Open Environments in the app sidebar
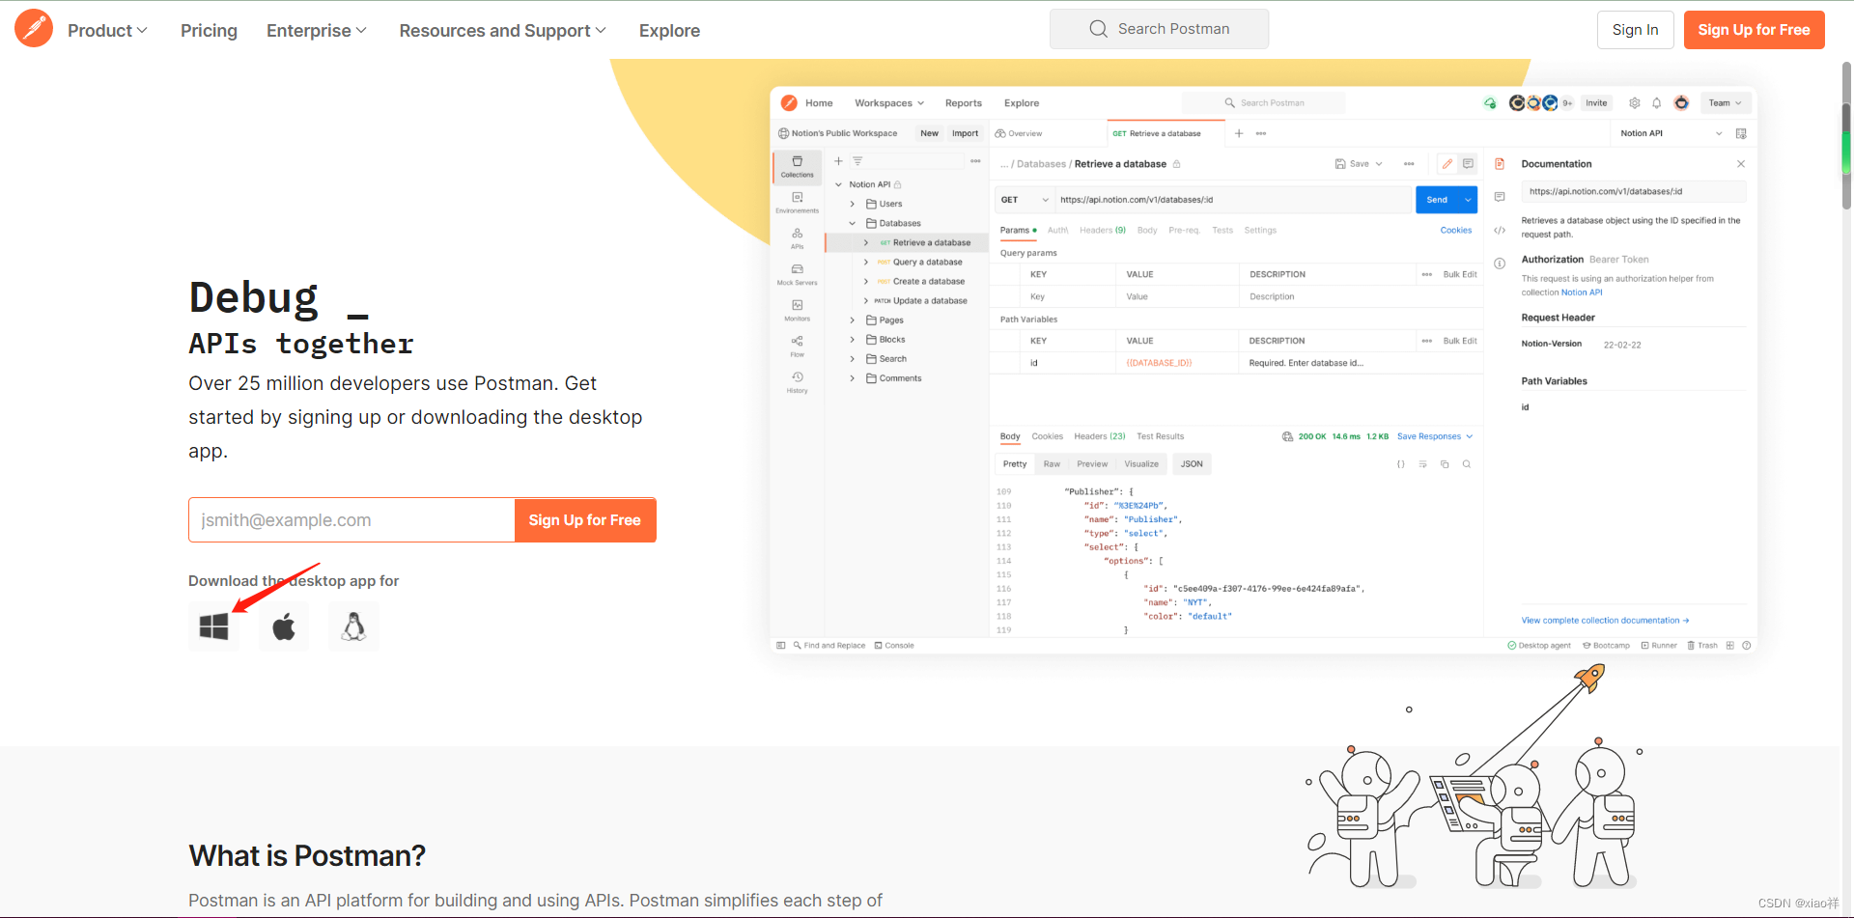 click(798, 203)
